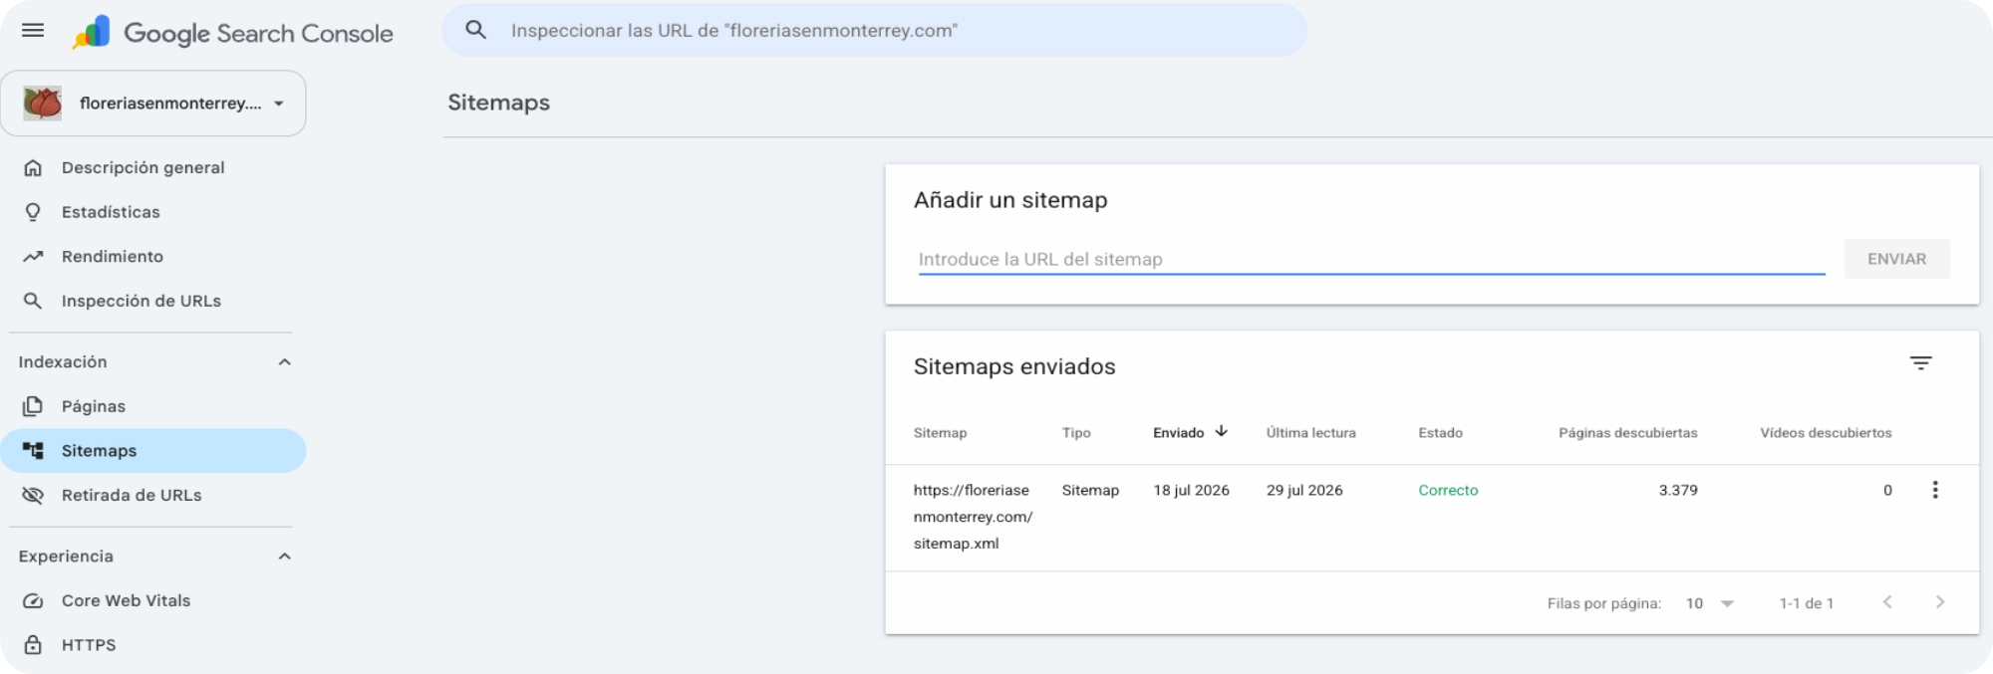The width and height of the screenshot is (1993, 674).
Task: Open the three-dot menu for sitemap row
Action: pyautogui.click(x=1934, y=490)
